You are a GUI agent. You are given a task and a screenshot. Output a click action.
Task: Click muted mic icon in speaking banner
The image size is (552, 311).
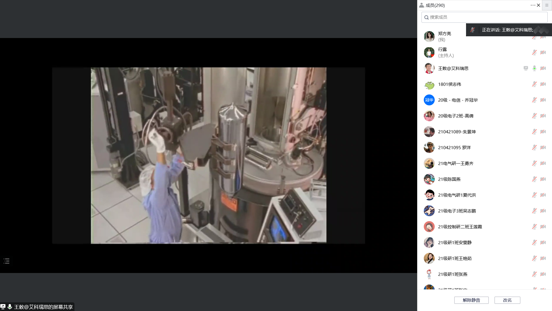click(472, 30)
